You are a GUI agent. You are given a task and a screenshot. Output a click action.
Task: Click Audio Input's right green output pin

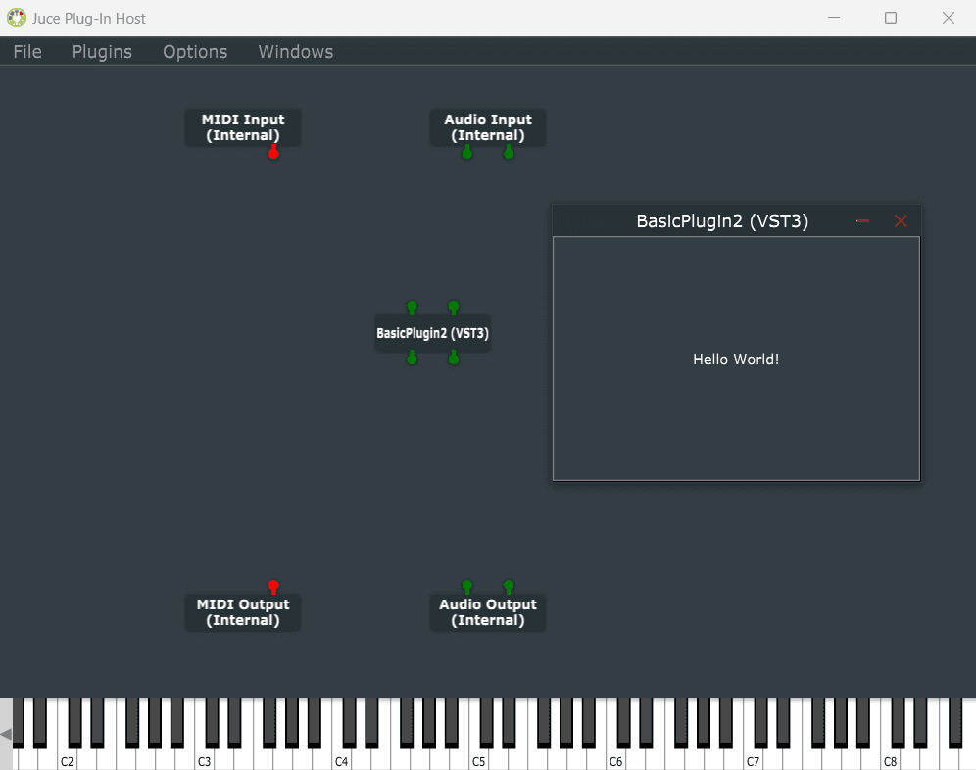pyautogui.click(x=509, y=153)
